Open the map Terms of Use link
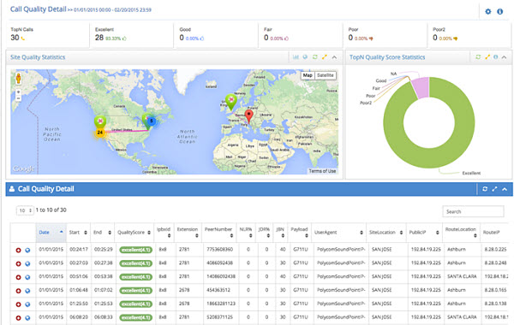 click(x=322, y=171)
